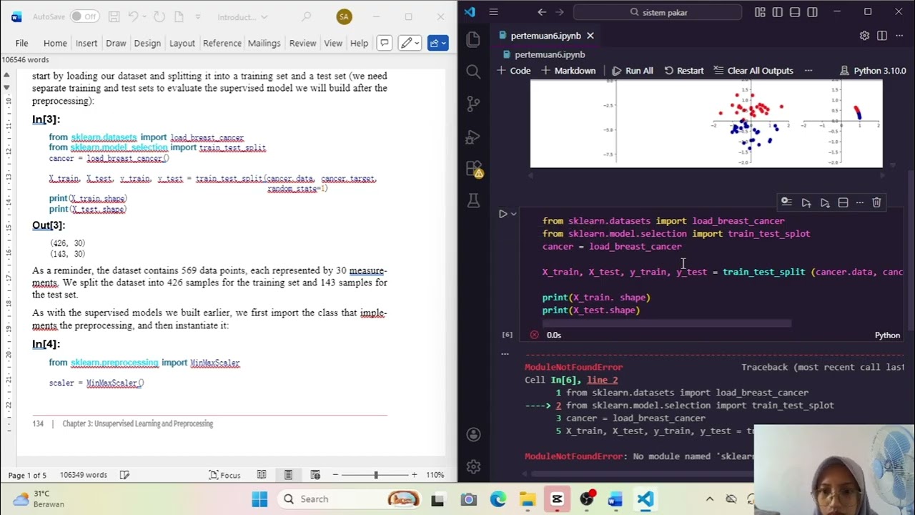Select the Python 3.10.0 kernel picker
Screen dimensions: 915x515
(872, 70)
